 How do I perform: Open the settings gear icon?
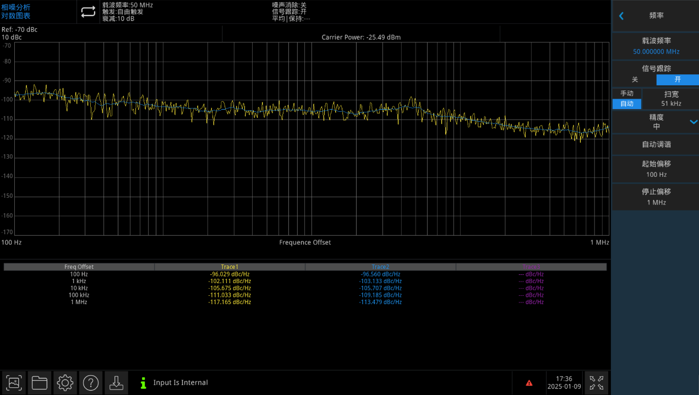pos(65,382)
